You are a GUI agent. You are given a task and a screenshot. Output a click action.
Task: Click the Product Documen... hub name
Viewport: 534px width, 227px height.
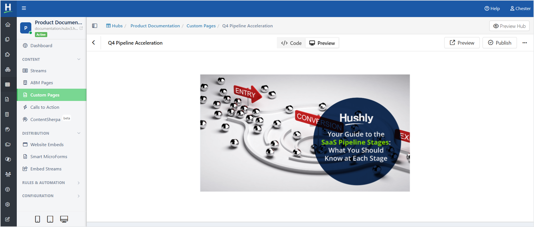pyautogui.click(x=58, y=22)
